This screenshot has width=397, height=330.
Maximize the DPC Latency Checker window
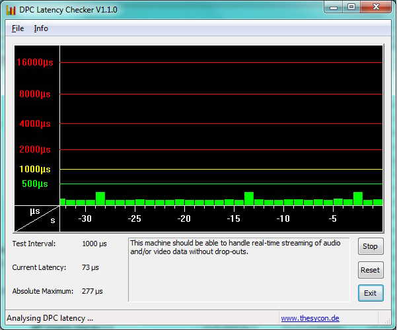(x=351, y=7)
